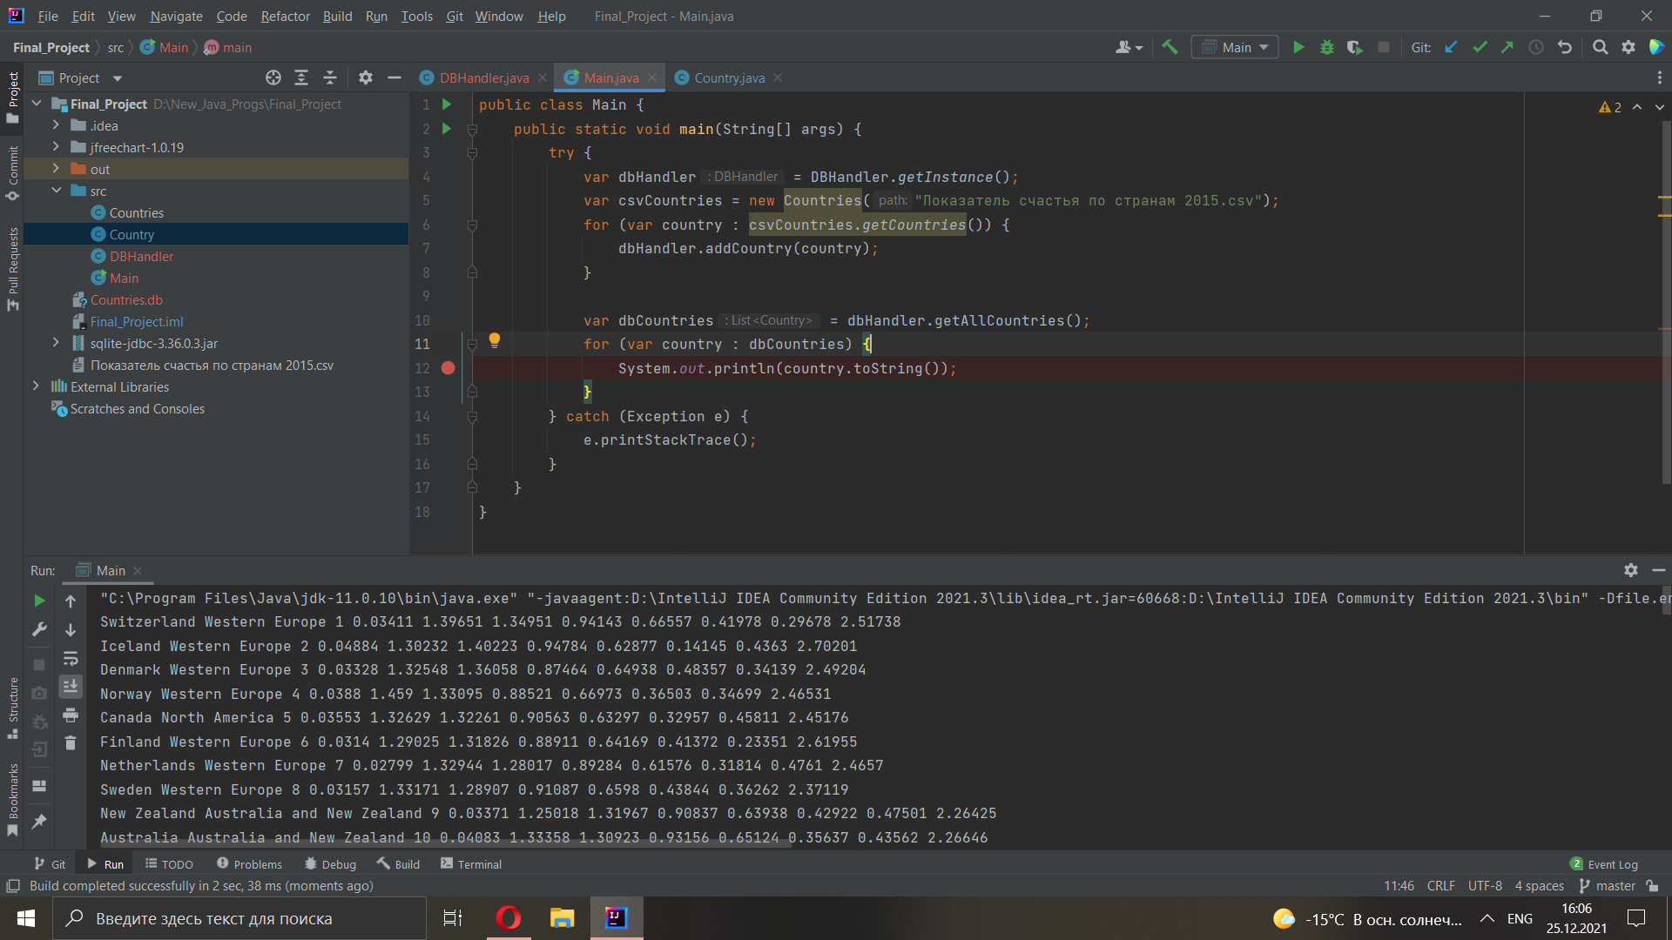Run the Main configuration
This screenshot has width=1672, height=940.
(x=1298, y=47)
